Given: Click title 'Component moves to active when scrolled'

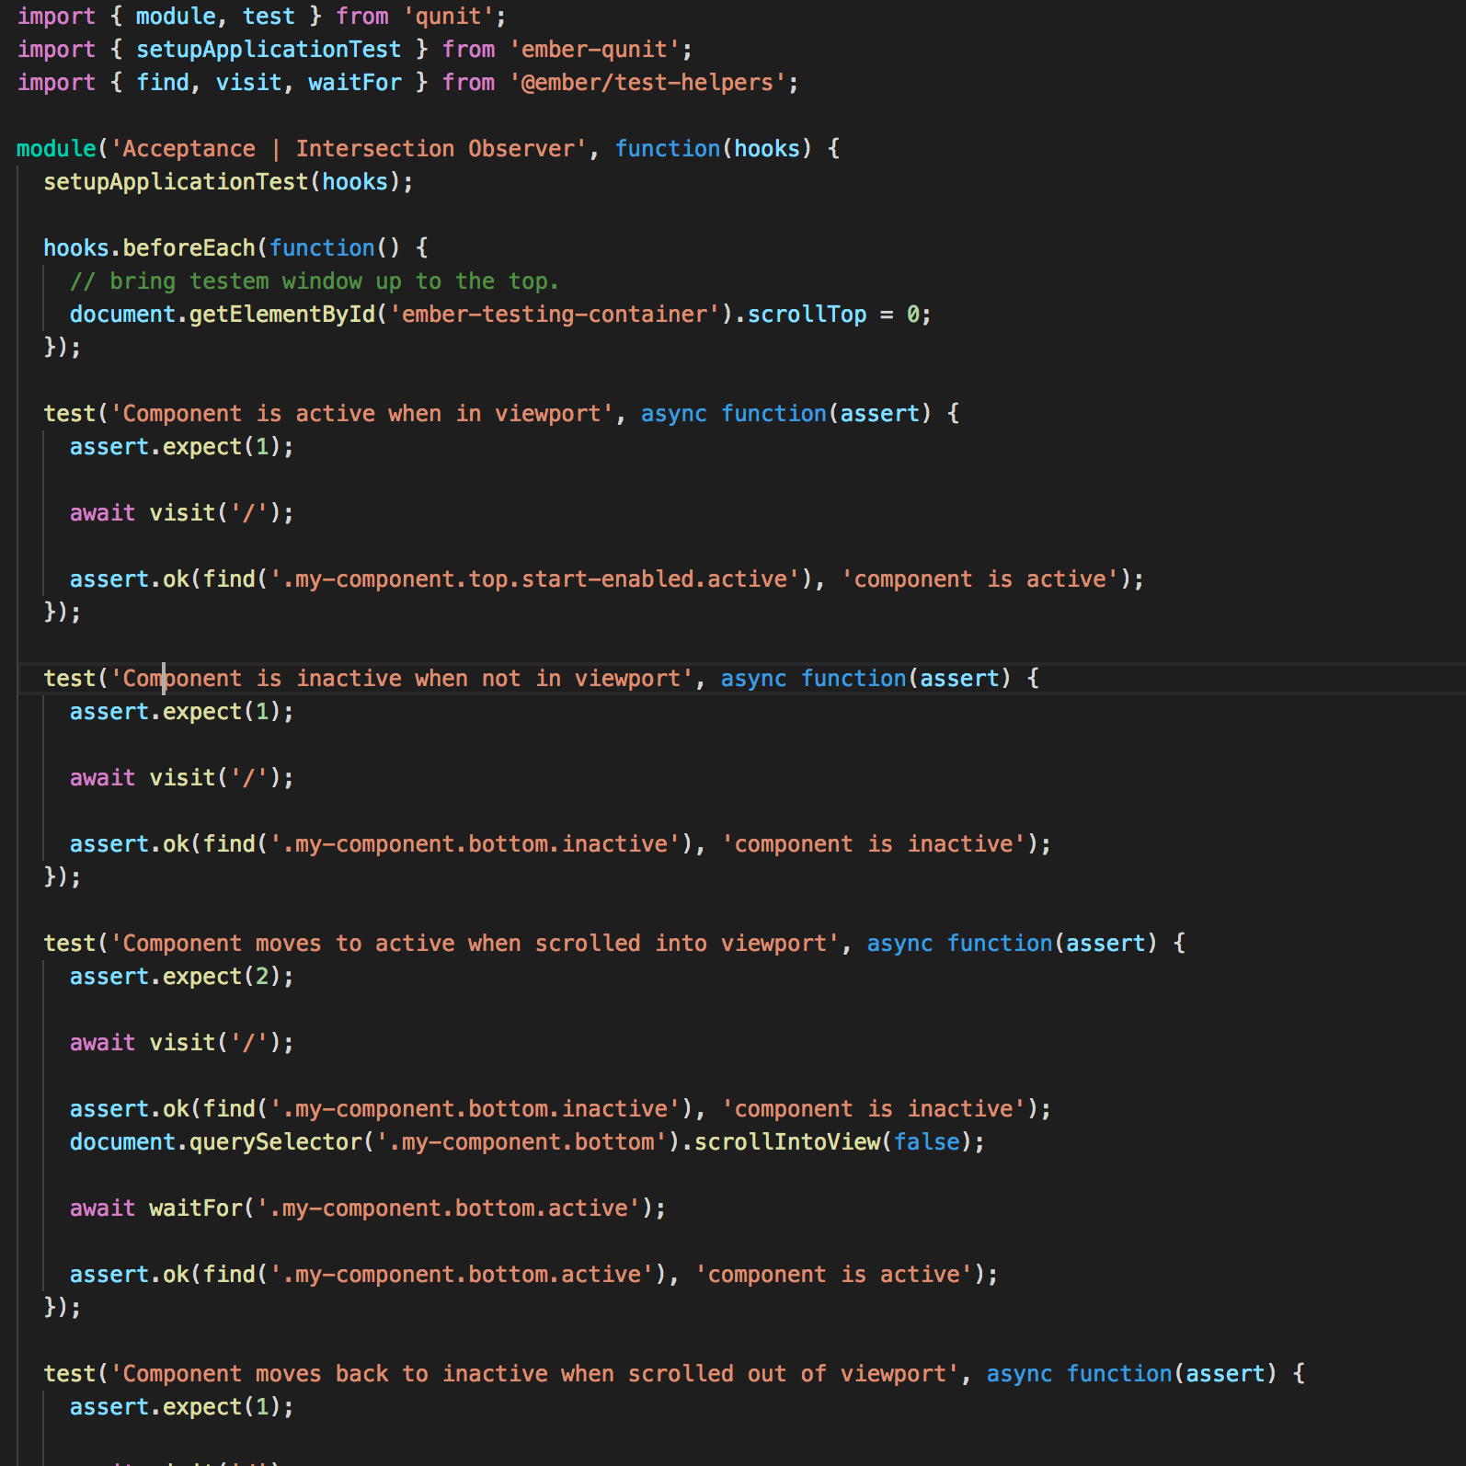Looking at the screenshot, I should pos(474,944).
